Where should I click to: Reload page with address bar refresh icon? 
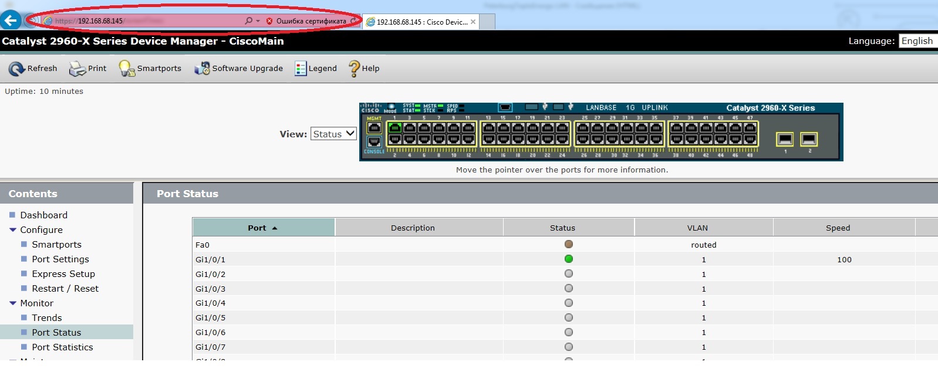tap(353, 21)
